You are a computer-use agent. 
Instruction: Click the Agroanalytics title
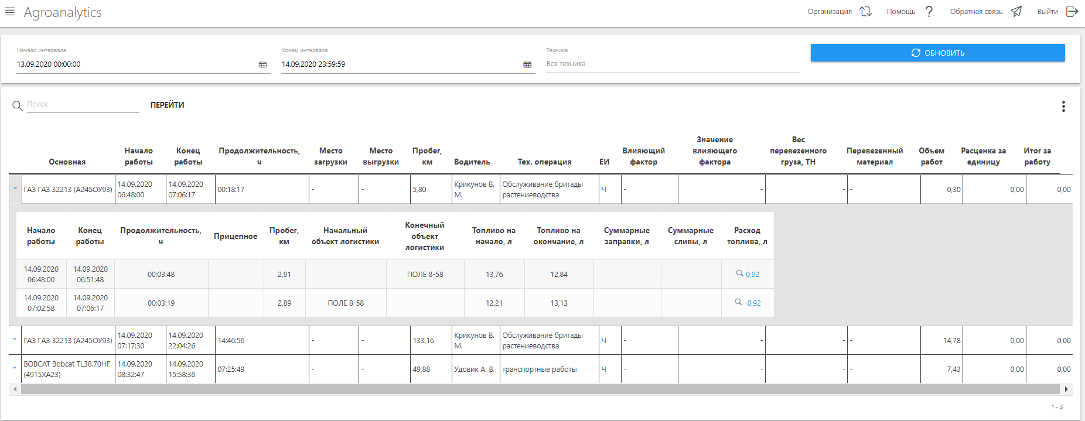click(63, 12)
